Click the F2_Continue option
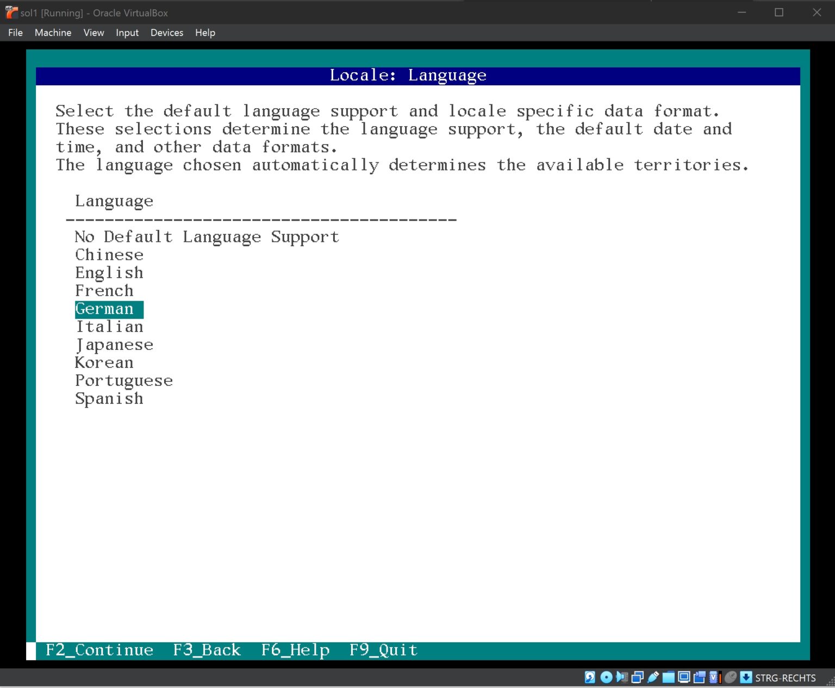This screenshot has width=835, height=688. pyautogui.click(x=99, y=650)
